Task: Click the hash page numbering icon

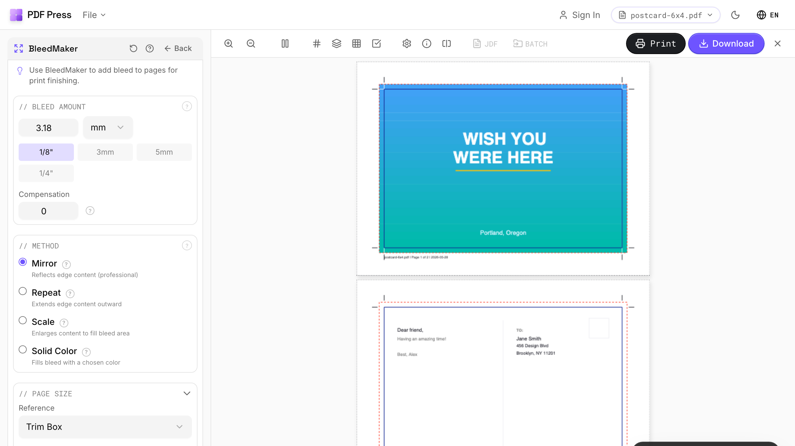Action: point(317,44)
